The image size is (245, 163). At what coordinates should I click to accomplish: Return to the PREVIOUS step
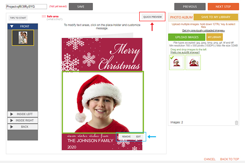coord(190,7)
